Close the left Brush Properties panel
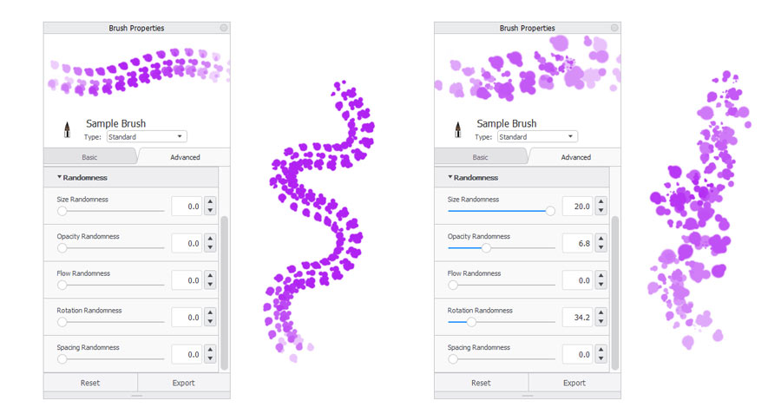This screenshot has height=414, width=781. pos(224,28)
